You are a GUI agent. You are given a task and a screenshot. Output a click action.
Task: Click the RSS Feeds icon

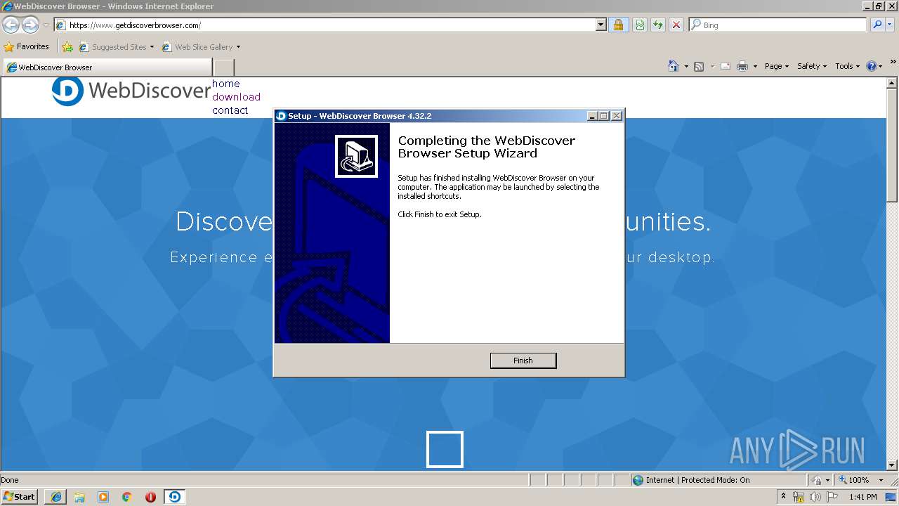coord(699,66)
